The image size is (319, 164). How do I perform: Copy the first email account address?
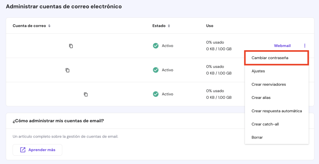point(71,46)
